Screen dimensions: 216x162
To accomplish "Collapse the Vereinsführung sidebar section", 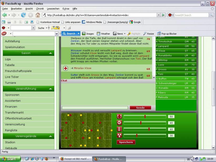I will 50,89.
